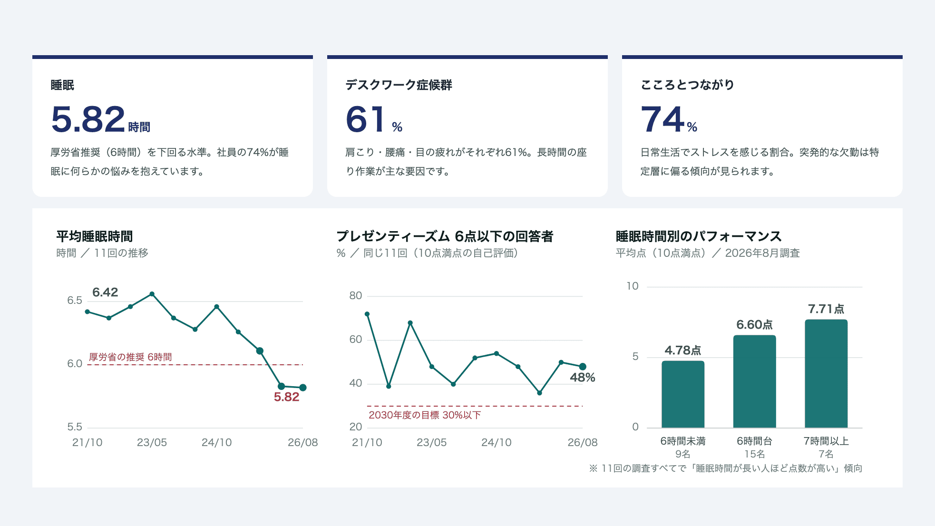This screenshot has height=526, width=935.
Task: Click subtitle 時間 / 11回の推移
Action: [102, 253]
